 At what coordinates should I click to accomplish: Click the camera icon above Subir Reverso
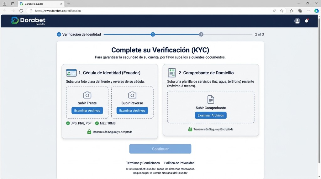pos(132,95)
